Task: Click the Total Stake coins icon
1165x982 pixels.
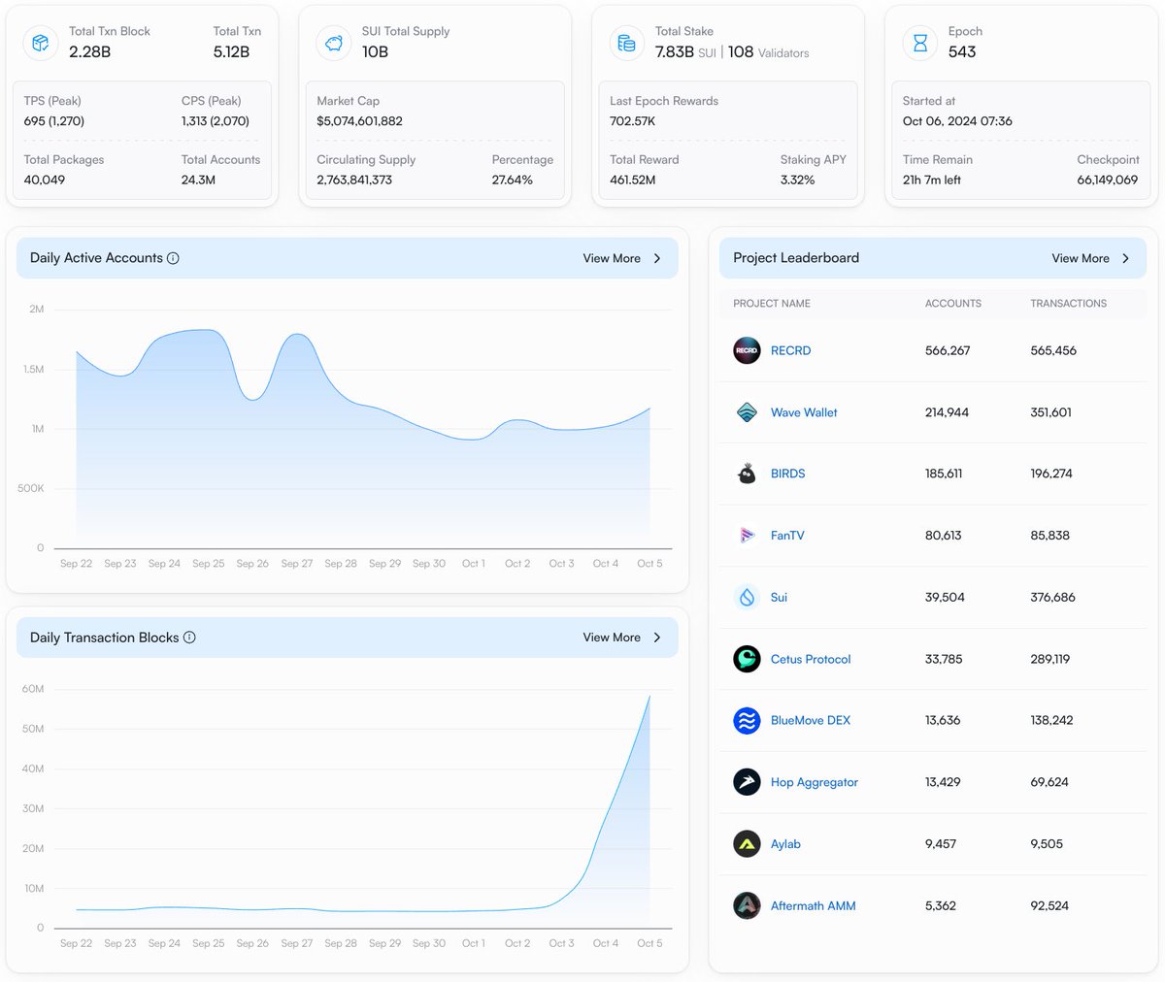Action: coord(627,43)
